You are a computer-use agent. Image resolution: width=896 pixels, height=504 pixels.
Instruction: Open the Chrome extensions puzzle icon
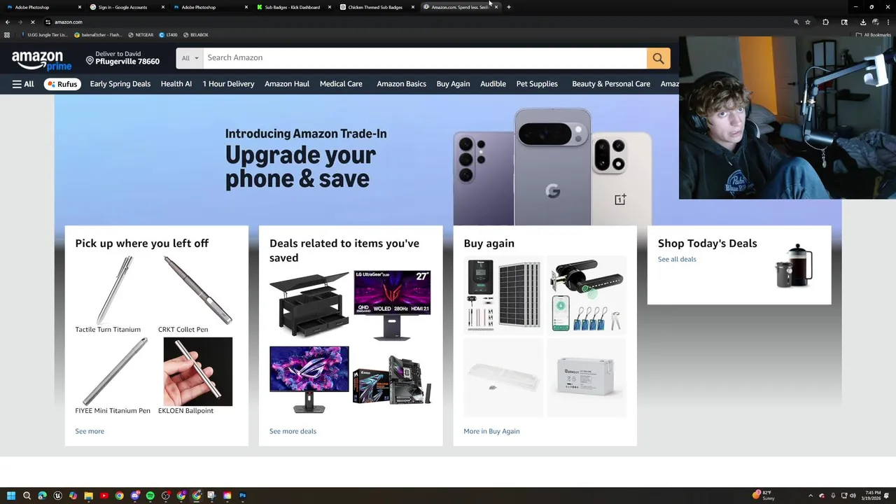pos(825,22)
